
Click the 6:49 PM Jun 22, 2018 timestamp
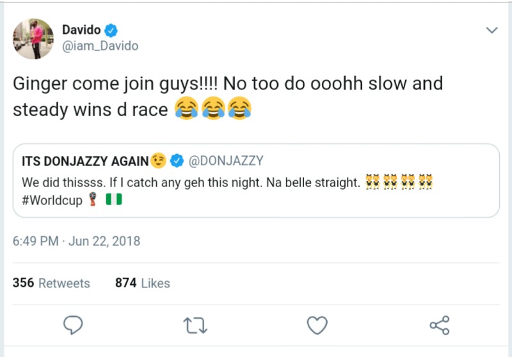[76, 241]
